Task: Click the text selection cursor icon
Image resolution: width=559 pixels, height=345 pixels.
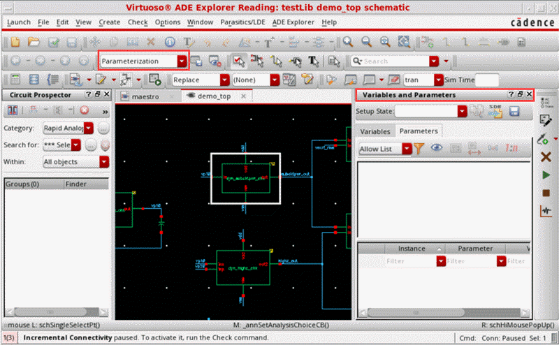Action: point(313,61)
